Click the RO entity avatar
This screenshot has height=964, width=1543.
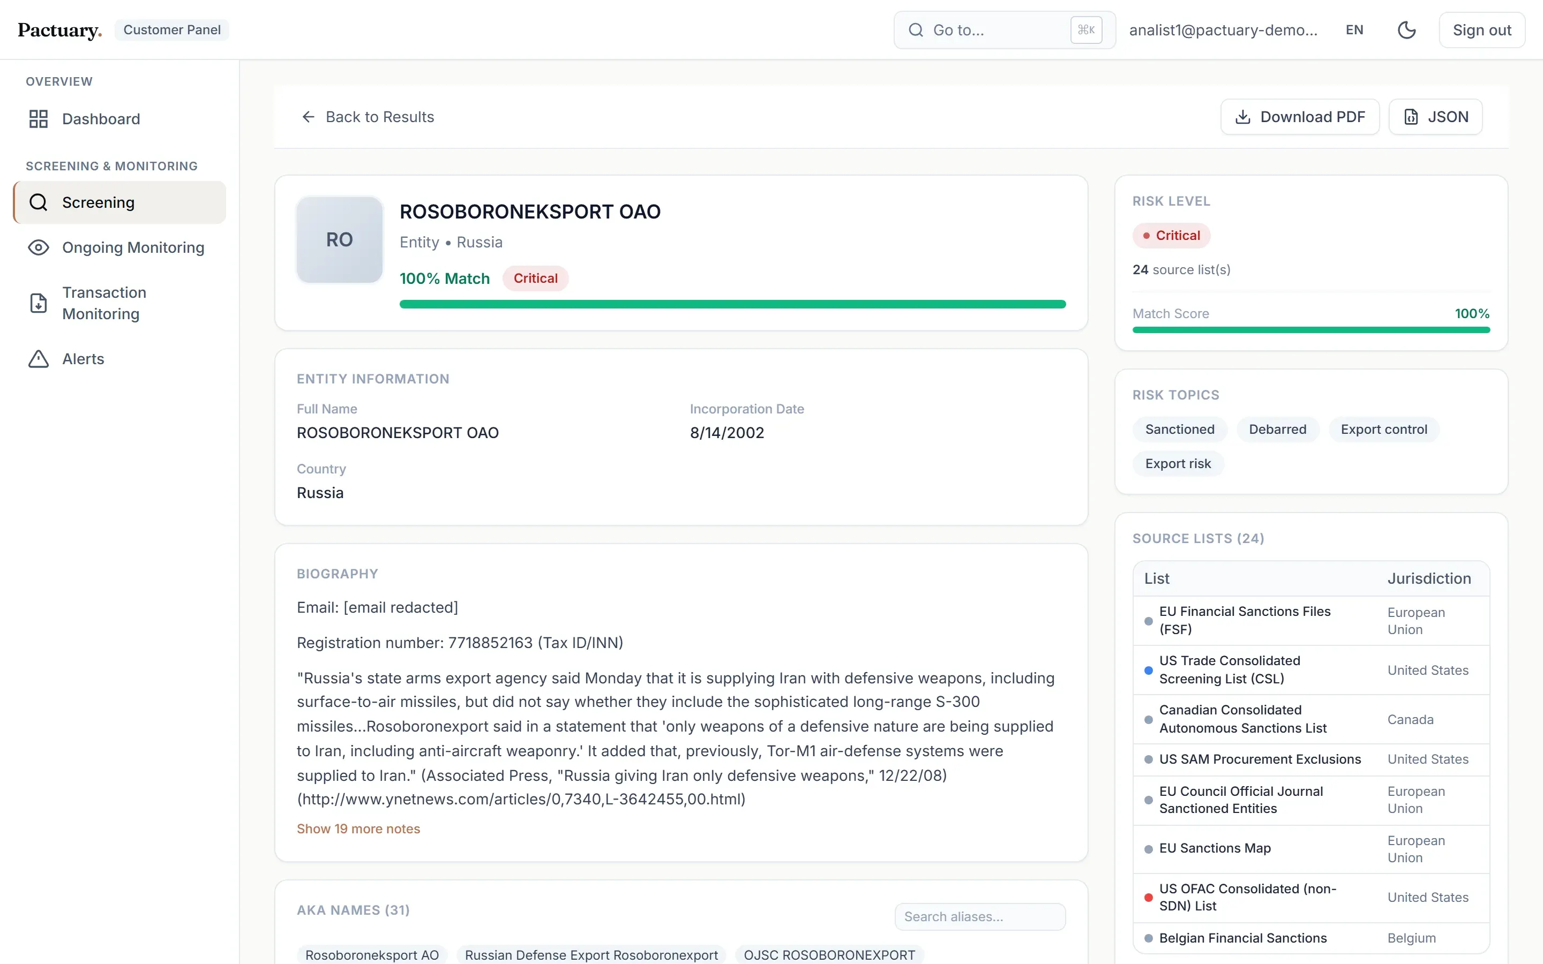click(x=339, y=240)
